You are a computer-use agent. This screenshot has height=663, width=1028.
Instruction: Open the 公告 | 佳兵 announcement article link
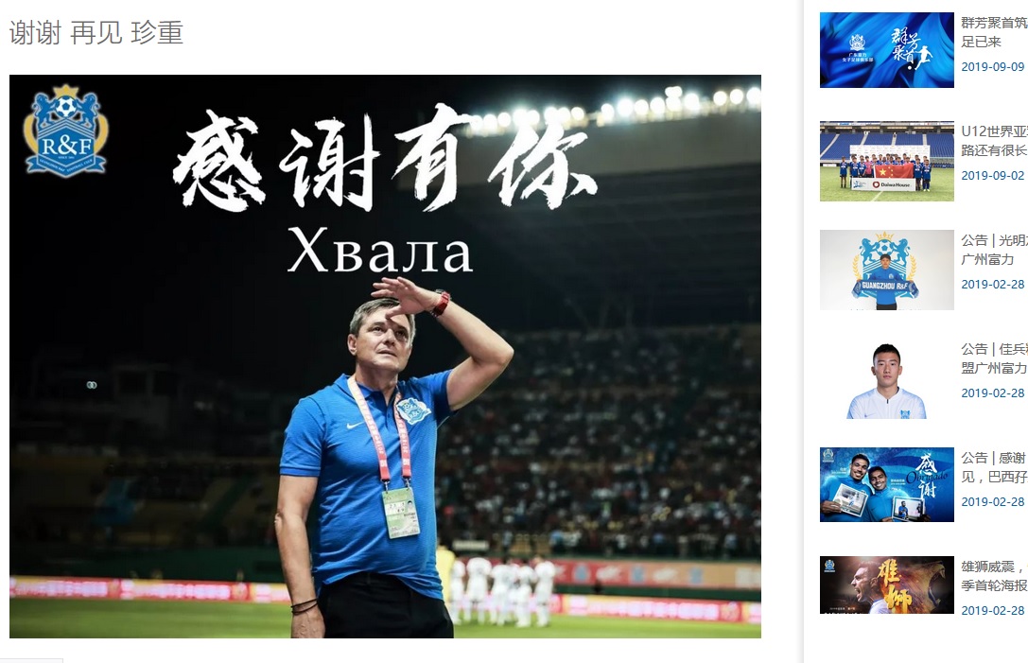tap(994, 358)
